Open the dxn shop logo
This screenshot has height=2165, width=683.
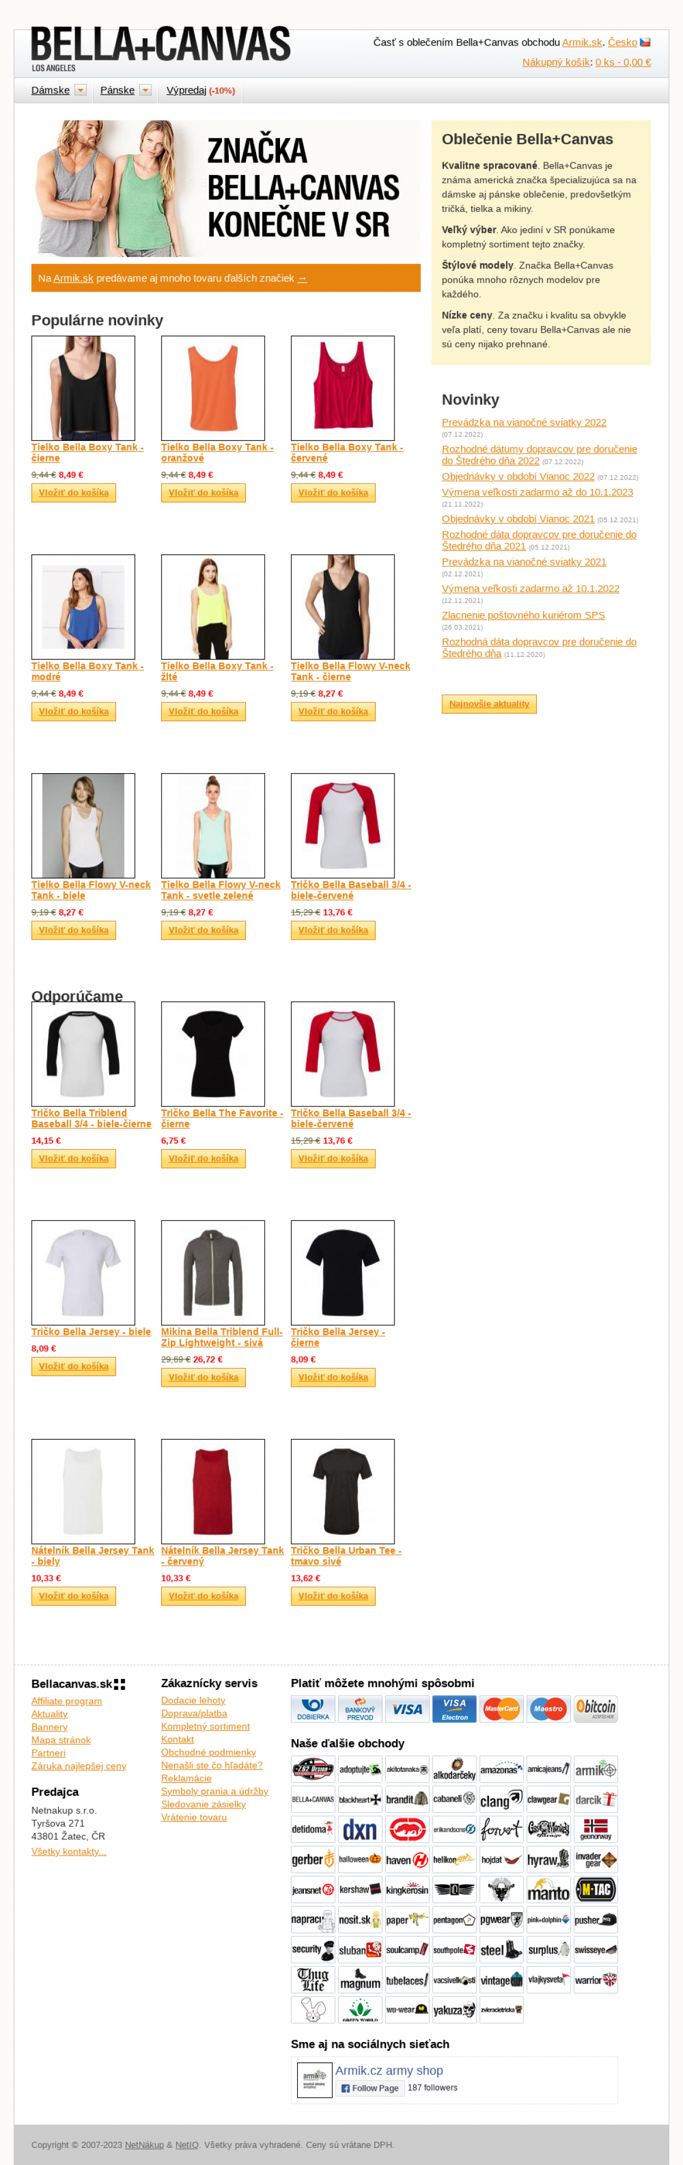(x=360, y=1829)
